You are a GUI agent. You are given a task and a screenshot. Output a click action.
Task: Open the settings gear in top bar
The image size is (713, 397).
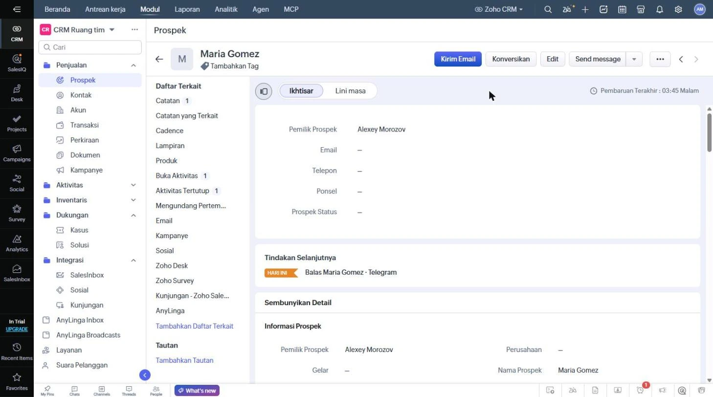pos(678,9)
